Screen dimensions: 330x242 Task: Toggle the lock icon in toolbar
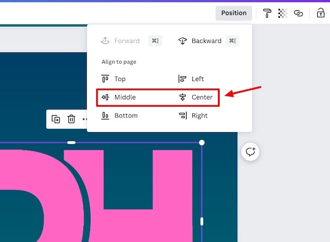(x=321, y=13)
